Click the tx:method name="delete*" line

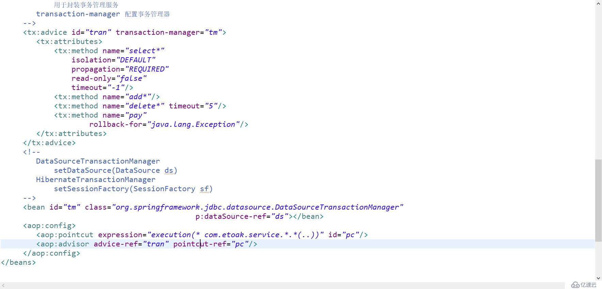[x=140, y=106]
